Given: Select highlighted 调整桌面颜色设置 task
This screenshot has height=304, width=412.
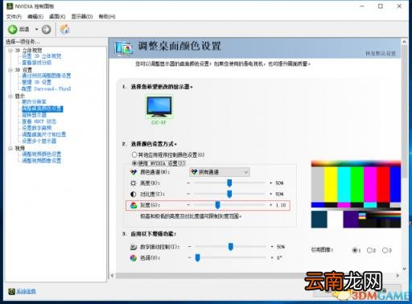Looking at the screenshot, I should [x=43, y=109].
